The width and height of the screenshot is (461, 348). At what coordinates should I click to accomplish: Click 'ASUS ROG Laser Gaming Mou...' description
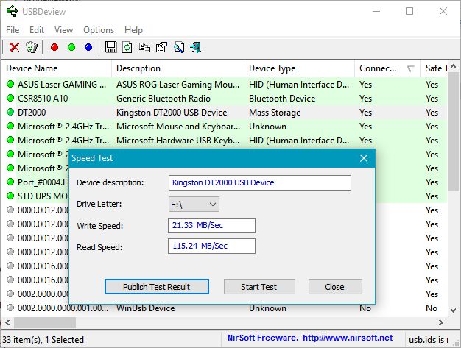click(x=178, y=85)
